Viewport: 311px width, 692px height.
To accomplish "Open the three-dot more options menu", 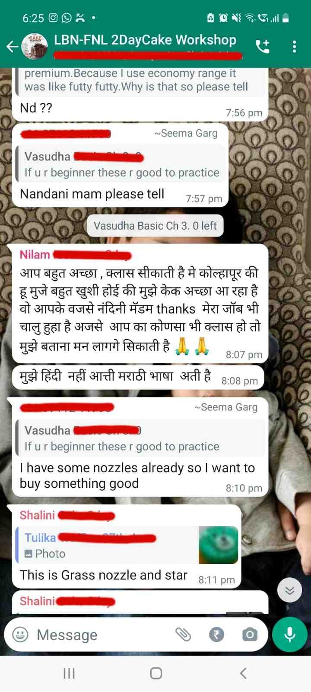I will (294, 46).
